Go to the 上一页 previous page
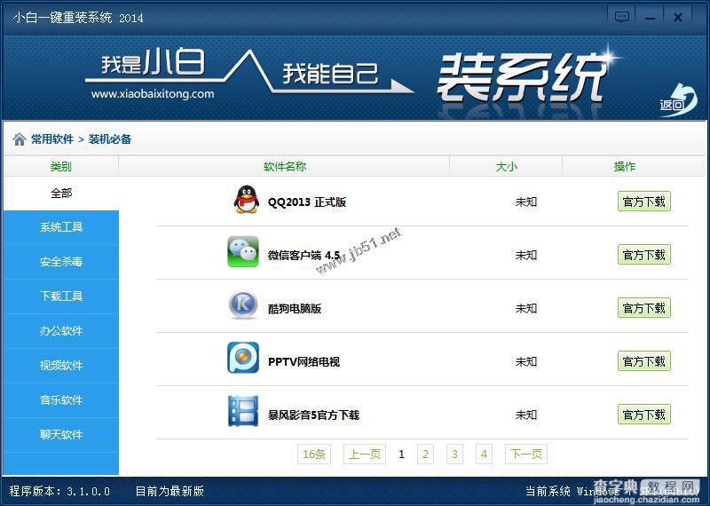Screen dimensions: 710x506 coord(365,454)
